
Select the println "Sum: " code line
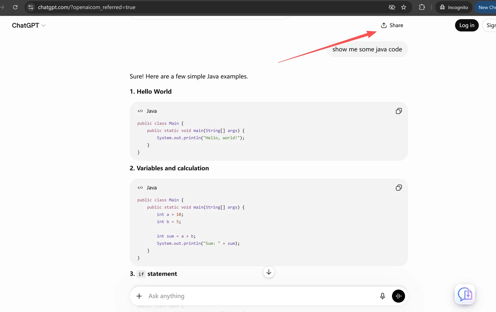pyautogui.click(x=198, y=243)
